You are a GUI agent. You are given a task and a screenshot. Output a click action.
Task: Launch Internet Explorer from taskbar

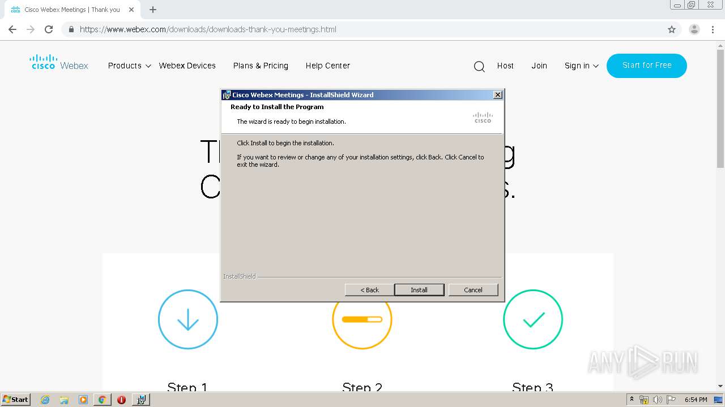point(45,400)
